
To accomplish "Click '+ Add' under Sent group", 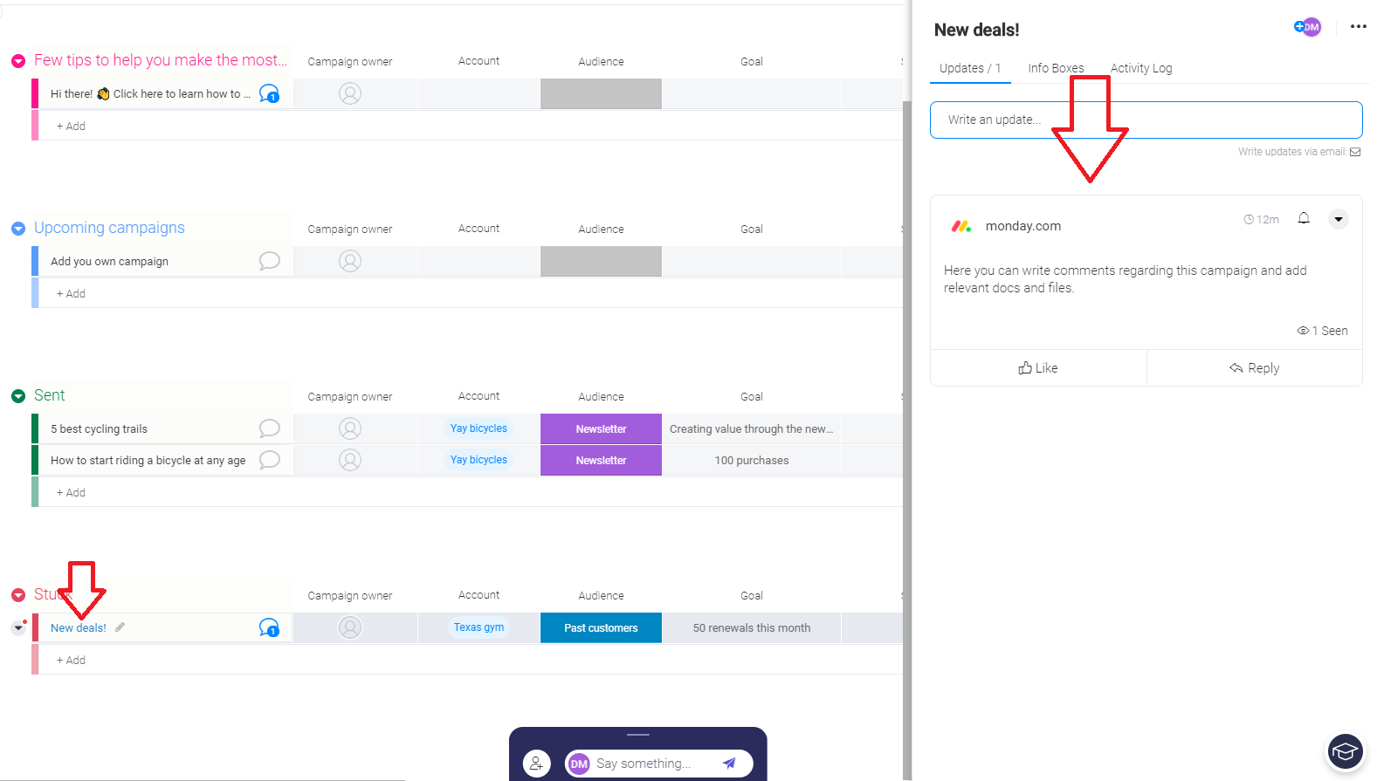I will coord(71,492).
